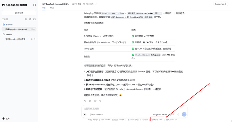Open Settings in the bottom of the sidebar
Image resolution: width=232 pixels, height=122 pixels.
point(6,118)
